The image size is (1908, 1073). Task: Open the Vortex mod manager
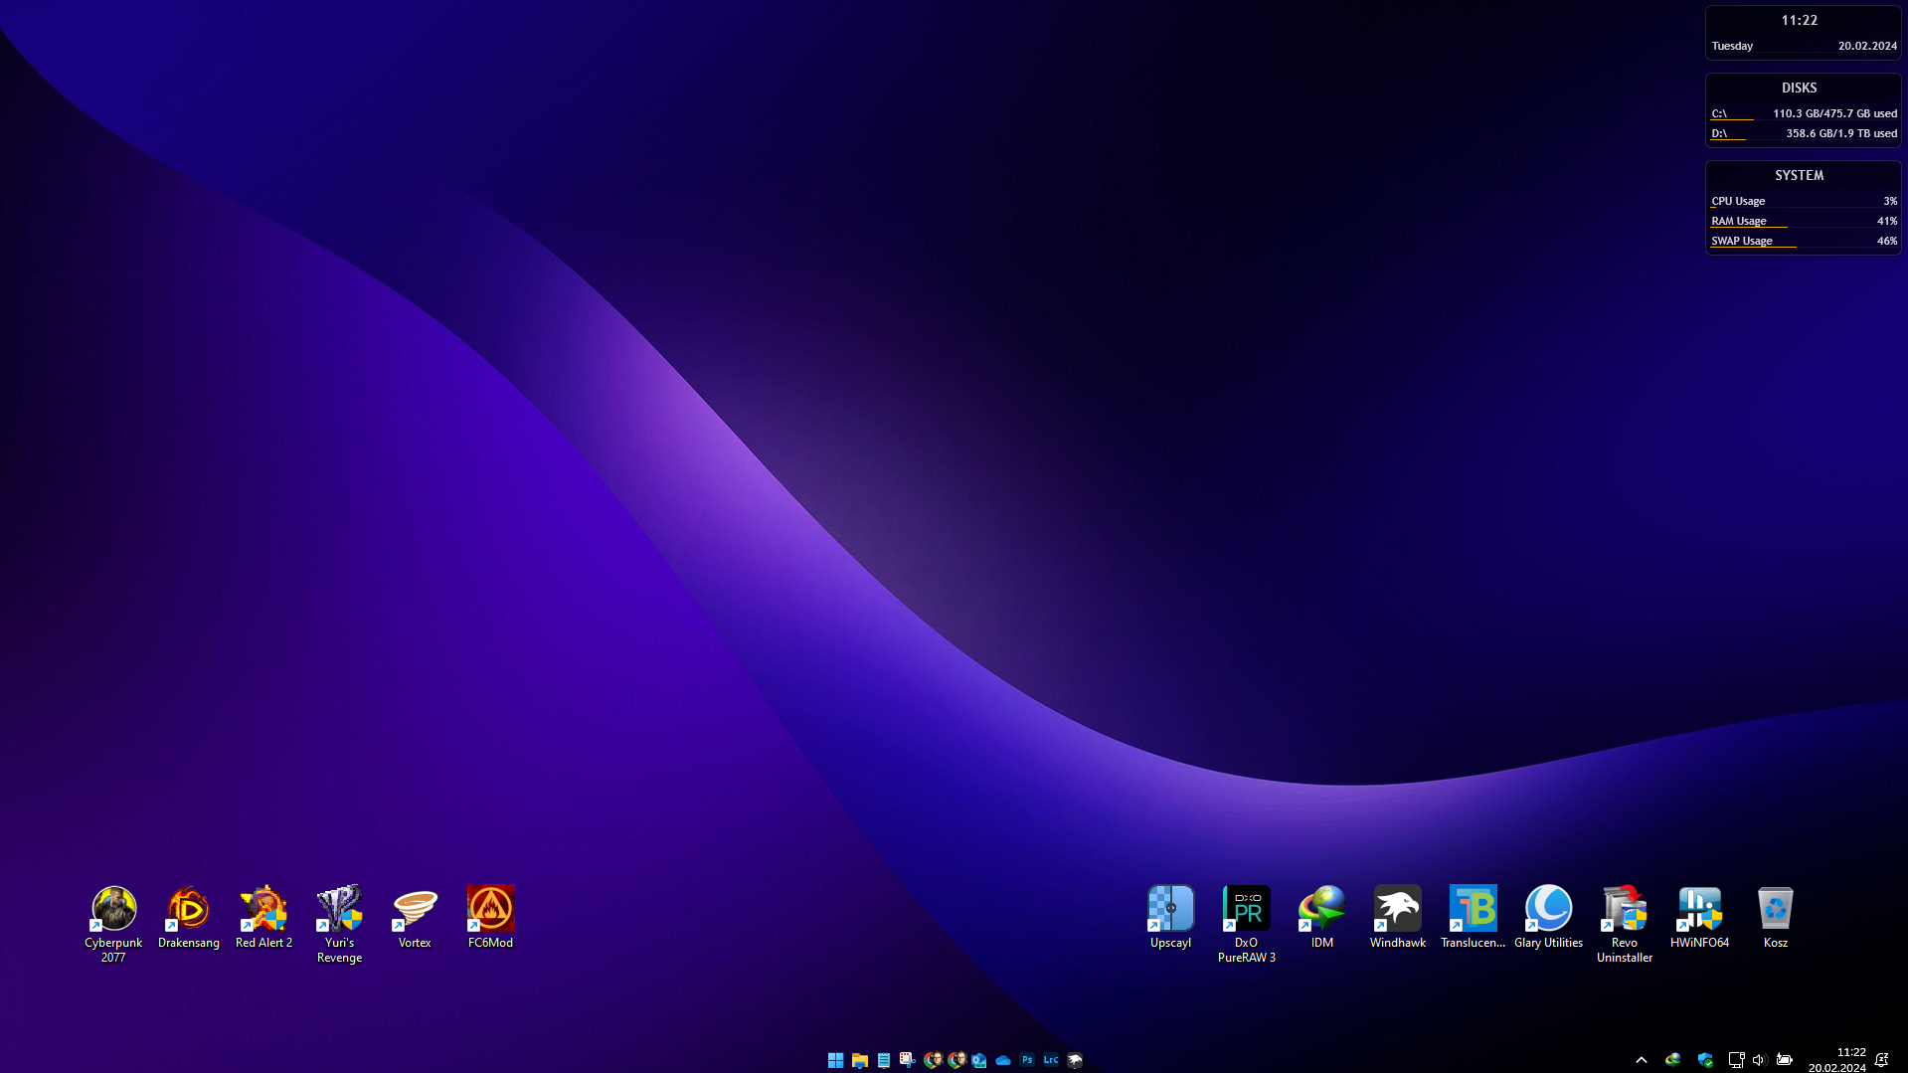point(415,908)
